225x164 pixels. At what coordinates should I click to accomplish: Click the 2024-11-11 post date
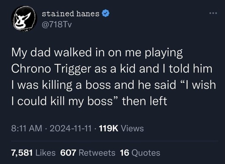tap(71, 128)
